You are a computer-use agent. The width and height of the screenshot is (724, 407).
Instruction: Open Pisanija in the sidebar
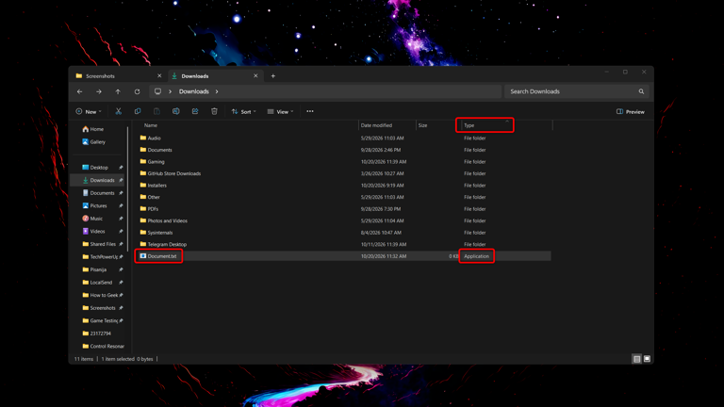[98, 269]
